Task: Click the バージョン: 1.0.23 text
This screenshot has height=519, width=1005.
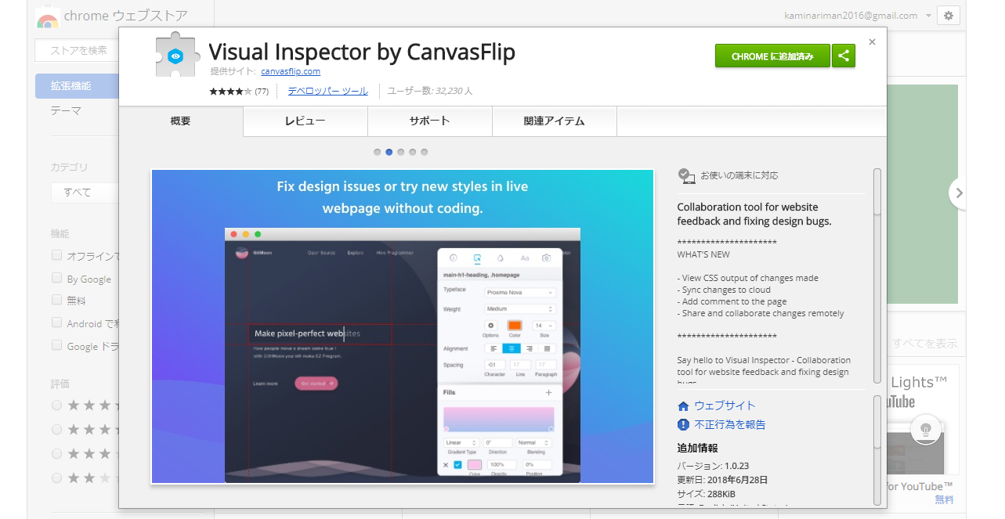Action: (713, 466)
